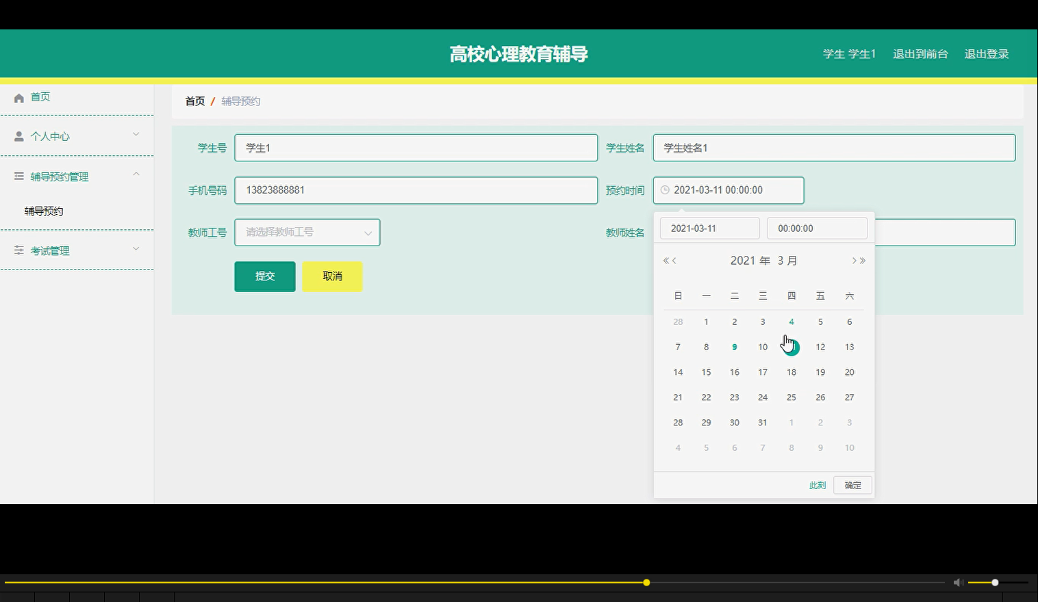Click the 教师姓名 input field
This screenshot has width=1038, height=602.
pos(945,233)
